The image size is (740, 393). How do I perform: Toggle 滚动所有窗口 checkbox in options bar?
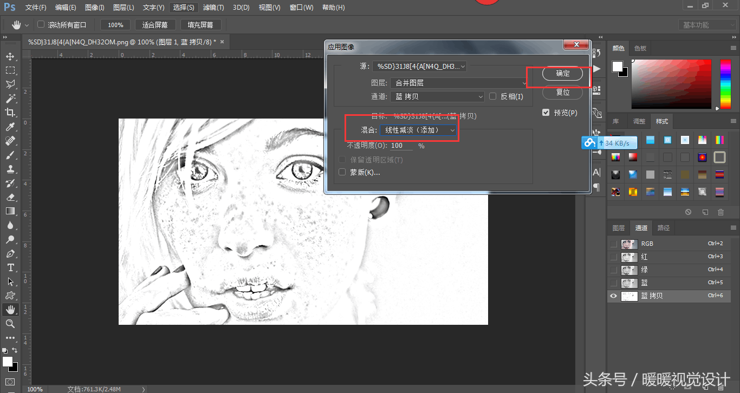(41, 24)
